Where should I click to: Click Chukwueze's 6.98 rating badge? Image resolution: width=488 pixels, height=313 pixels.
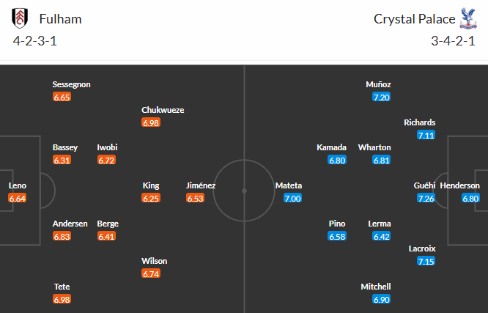(x=151, y=122)
